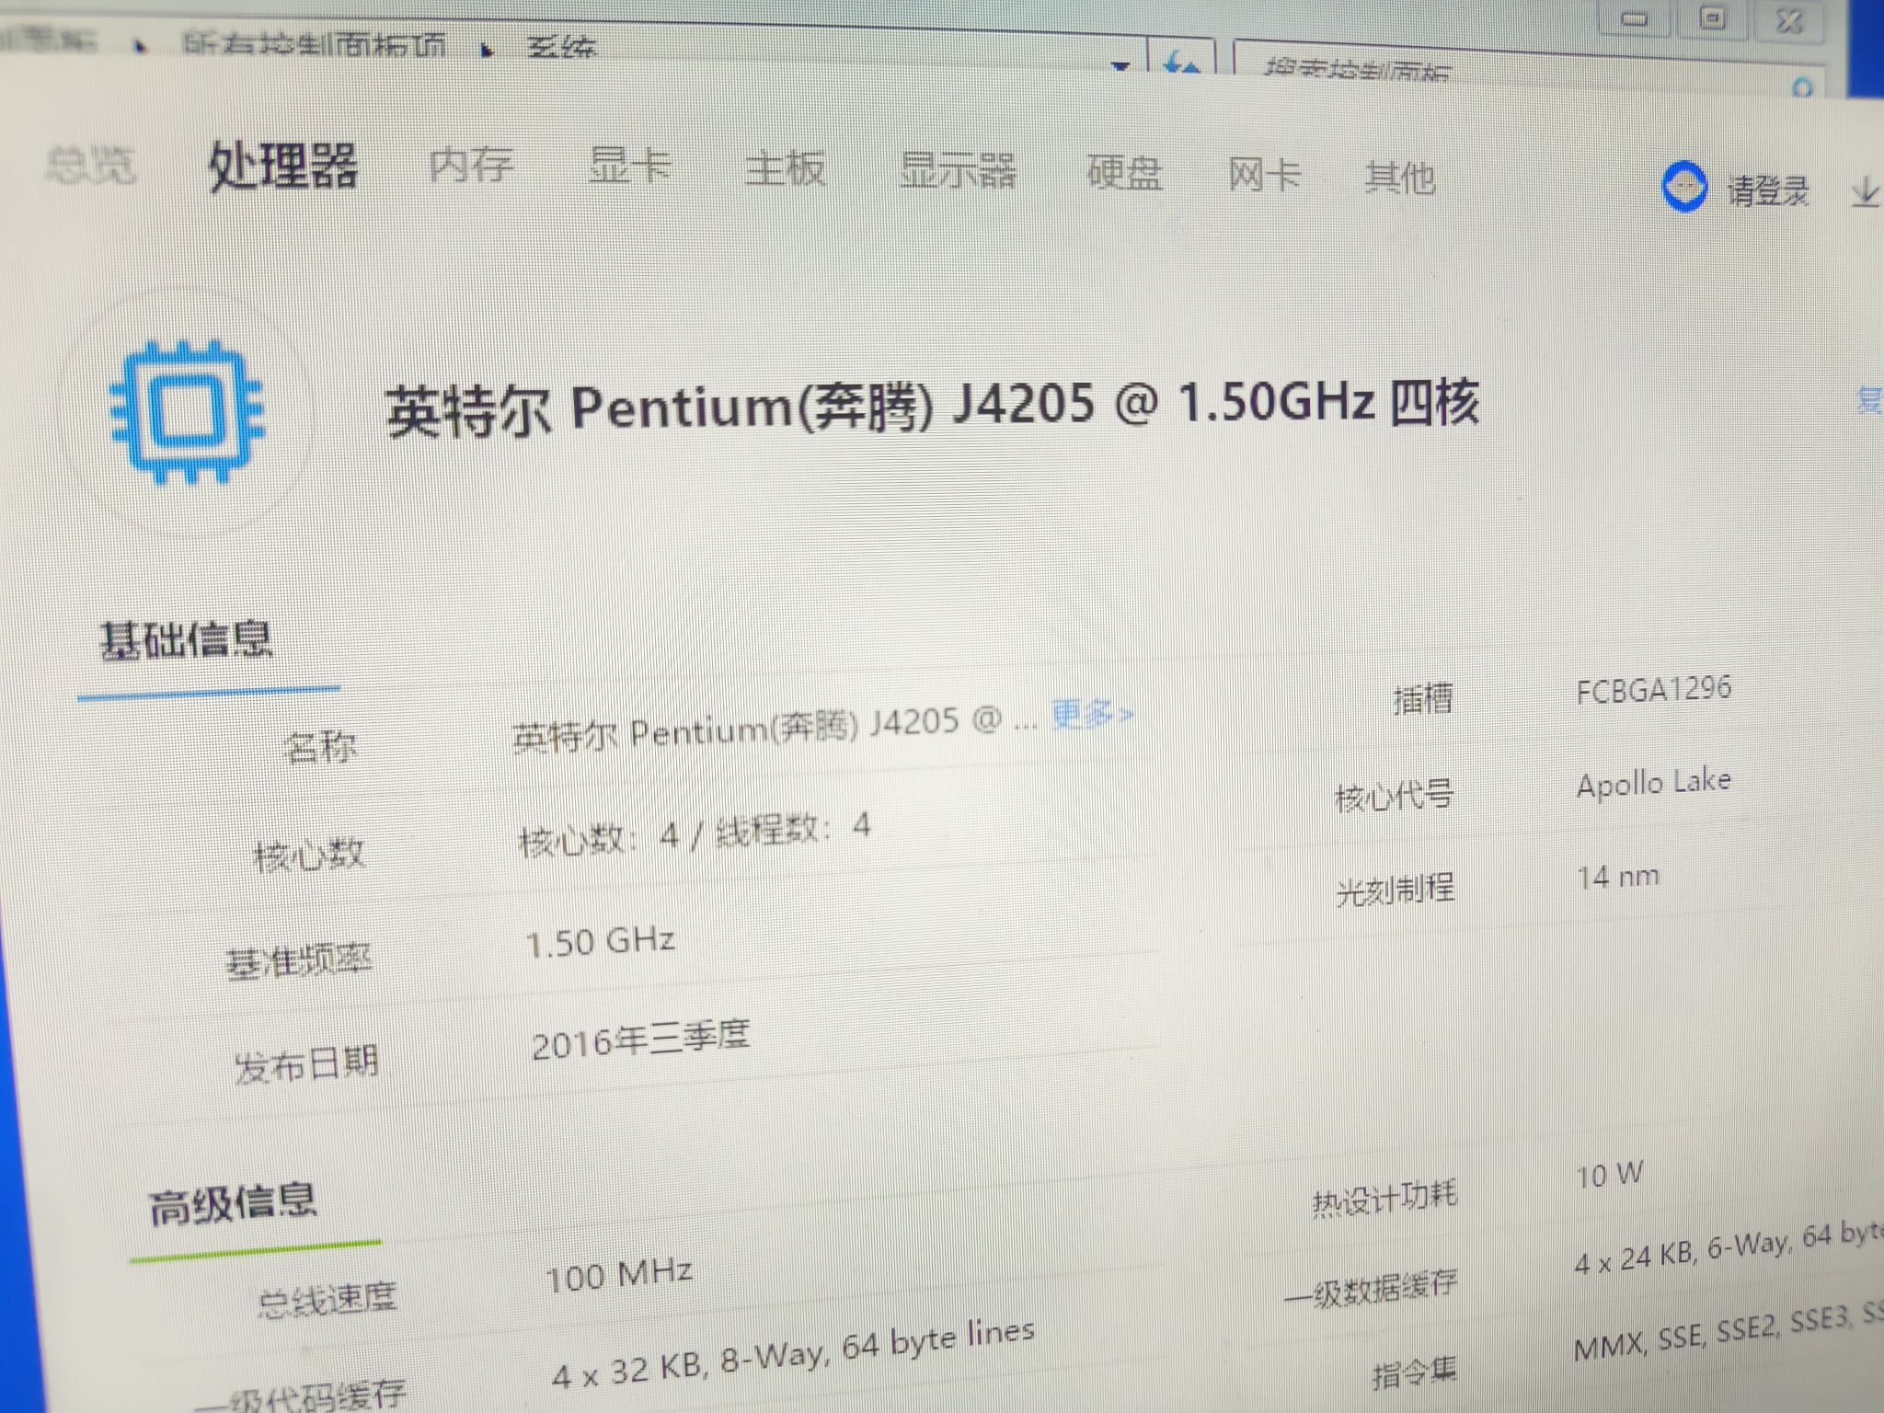Click the 系统 breadcrumb in address bar
1884x1413 pixels.
561,47
